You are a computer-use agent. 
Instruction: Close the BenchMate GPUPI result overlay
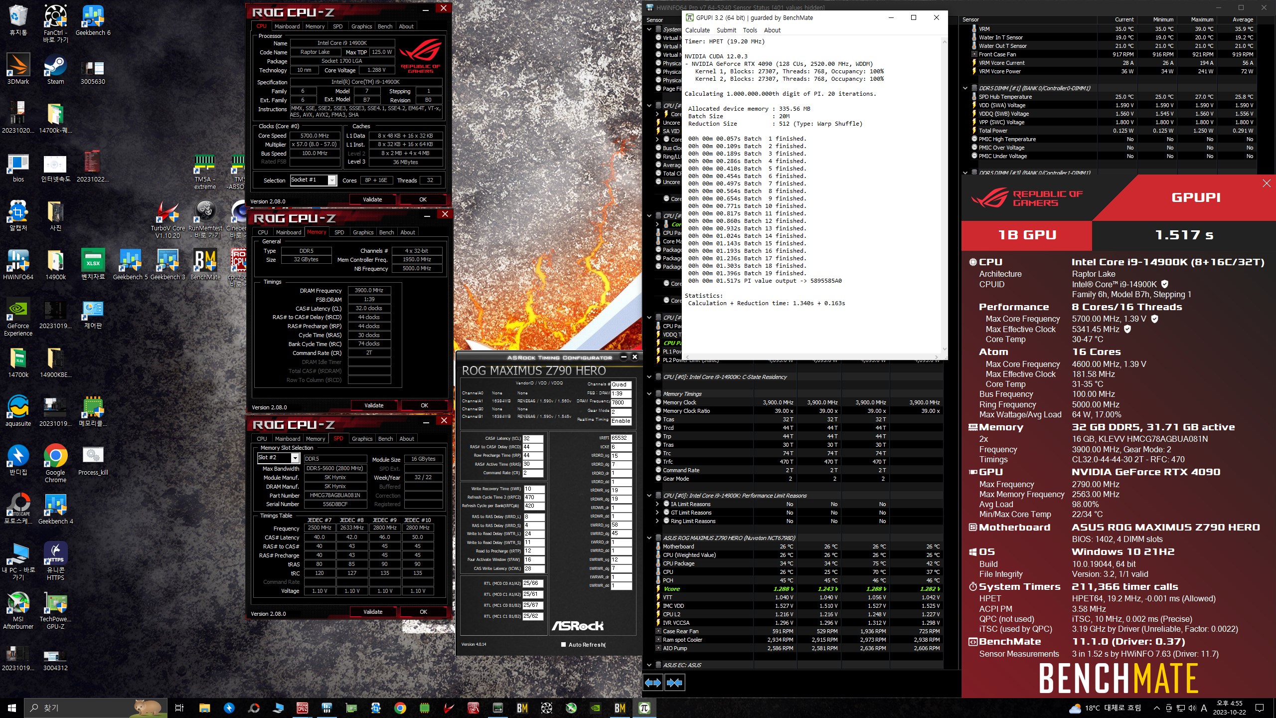click(1267, 183)
